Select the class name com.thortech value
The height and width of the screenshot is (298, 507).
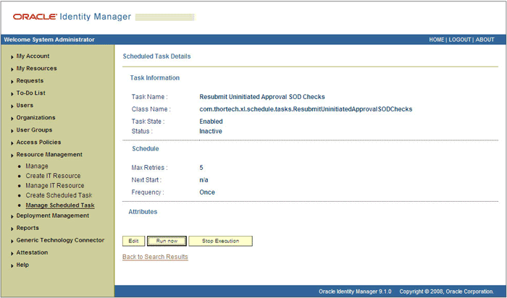coord(306,109)
